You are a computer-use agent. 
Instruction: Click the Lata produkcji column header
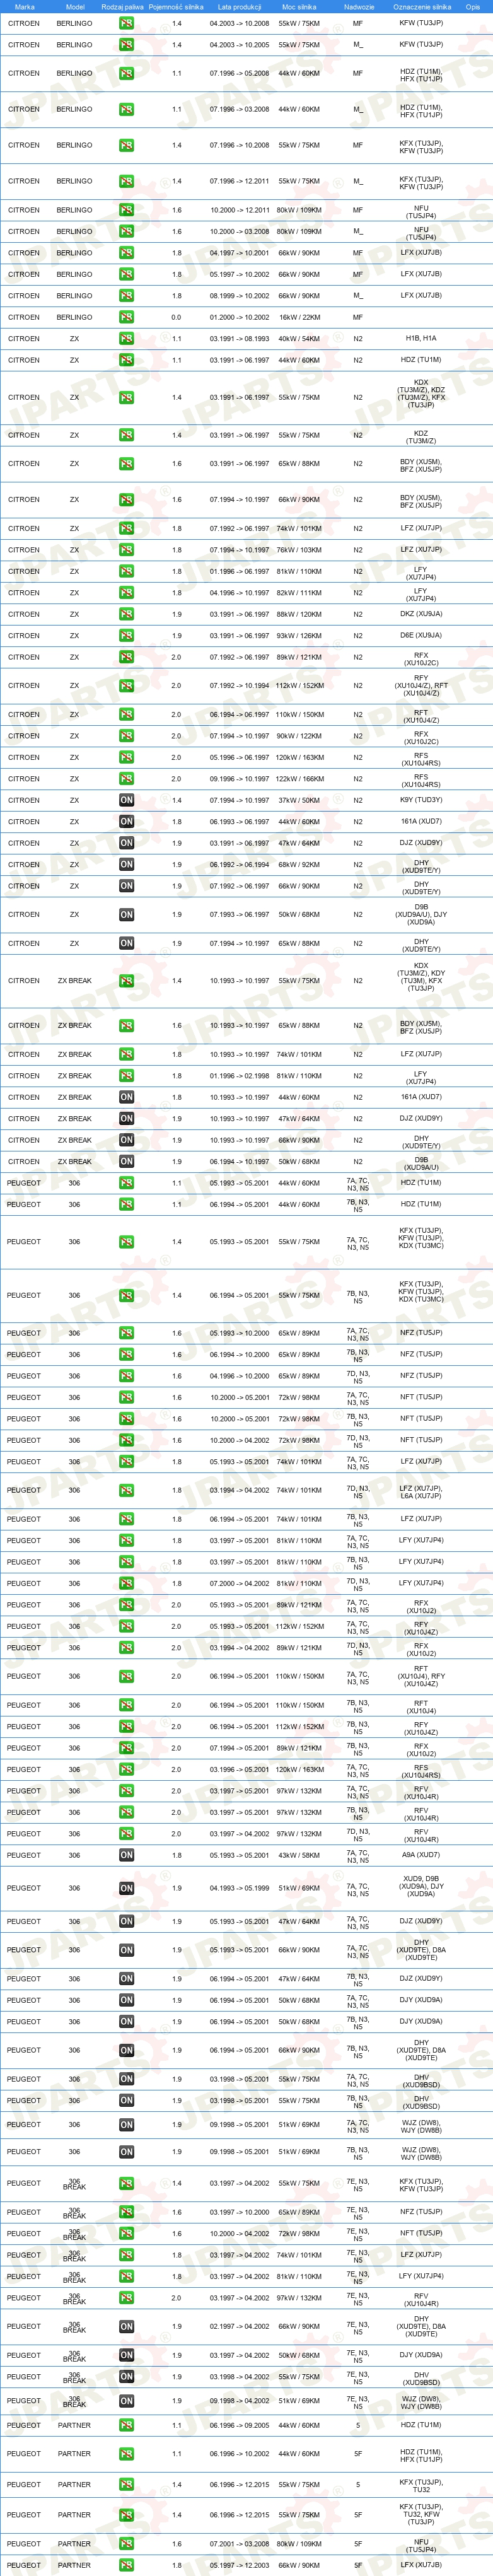tap(239, 7)
